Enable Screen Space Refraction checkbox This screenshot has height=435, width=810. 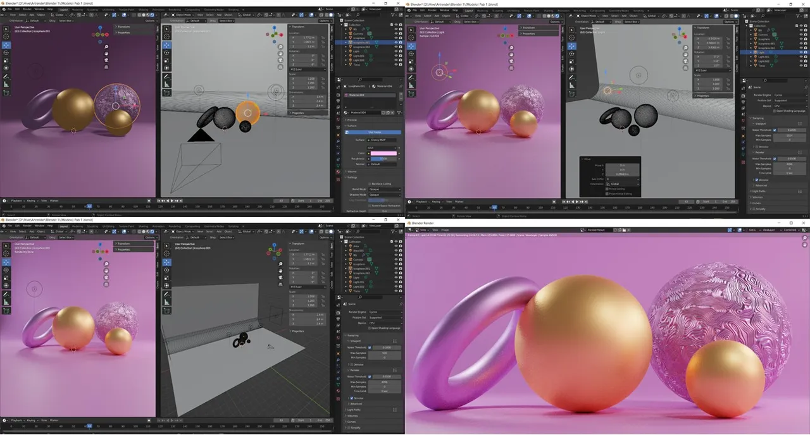pyautogui.click(x=370, y=205)
